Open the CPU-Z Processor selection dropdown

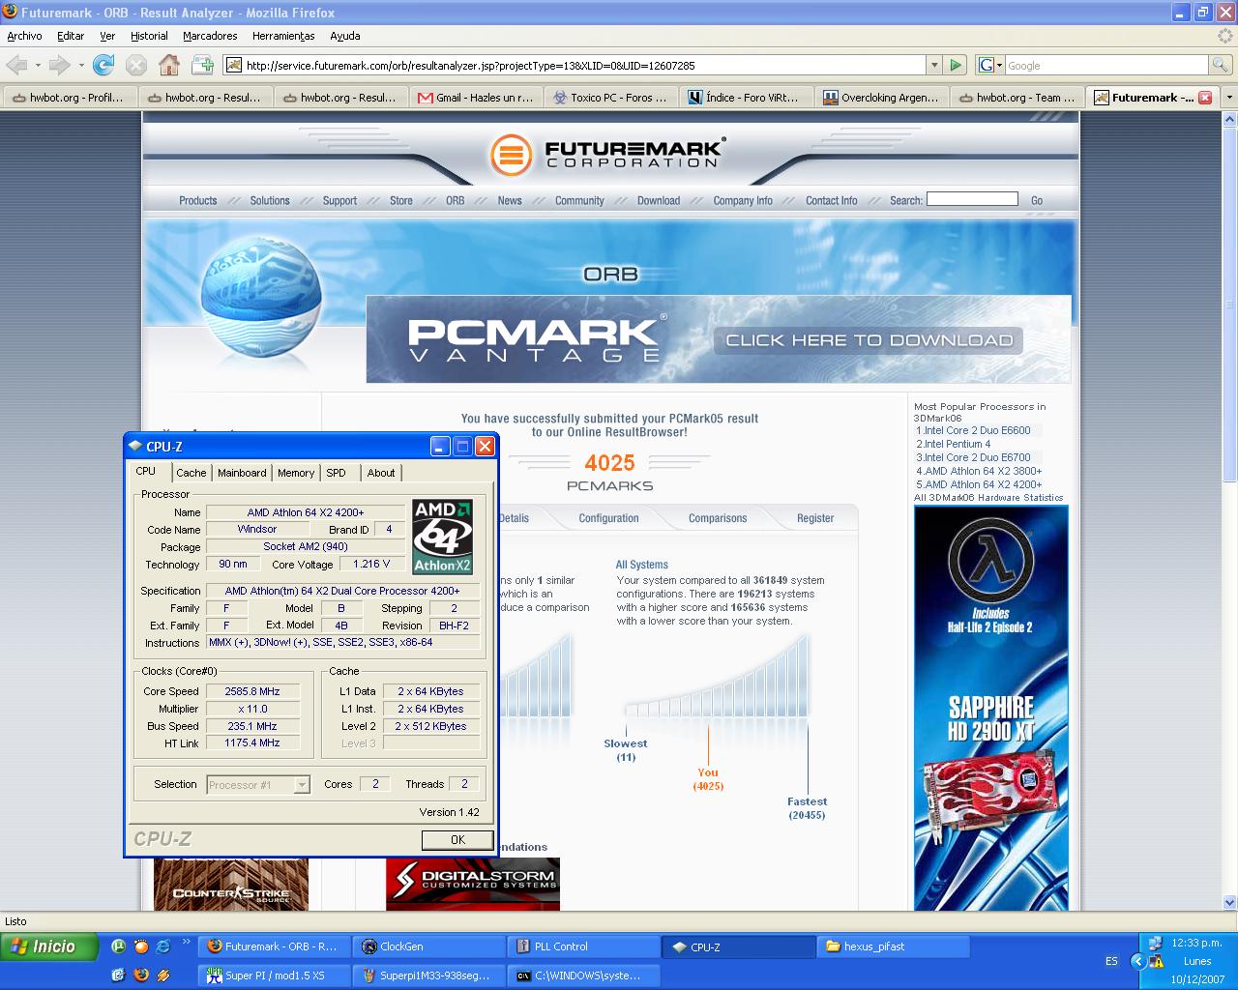click(302, 785)
